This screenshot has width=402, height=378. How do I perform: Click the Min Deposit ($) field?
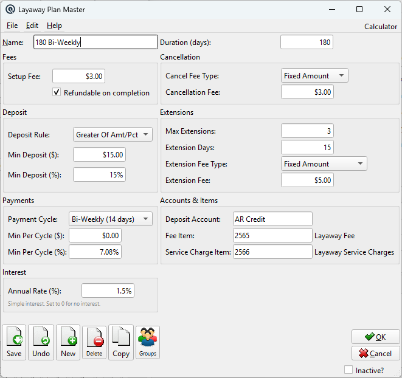99,154
